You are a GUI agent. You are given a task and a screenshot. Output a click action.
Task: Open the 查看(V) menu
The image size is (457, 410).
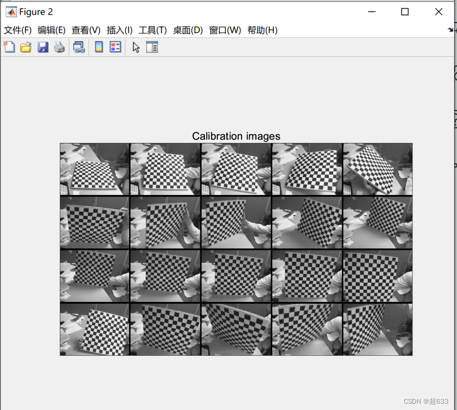click(x=86, y=30)
